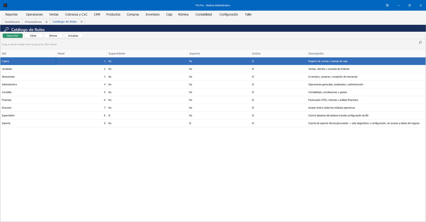Select the Almacenista role row
This screenshot has width=426, height=222.
(213, 77)
